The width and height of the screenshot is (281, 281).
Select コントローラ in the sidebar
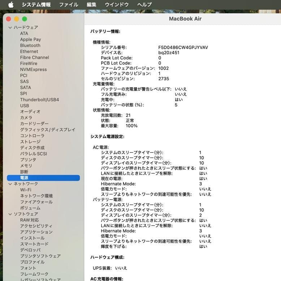pyautogui.click(x=32, y=136)
